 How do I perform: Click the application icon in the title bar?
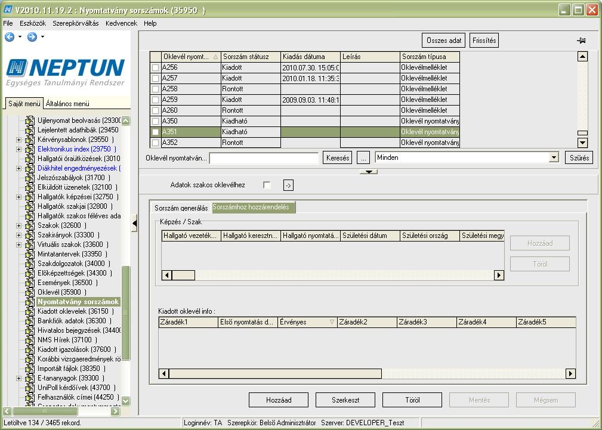pyautogui.click(x=8, y=9)
